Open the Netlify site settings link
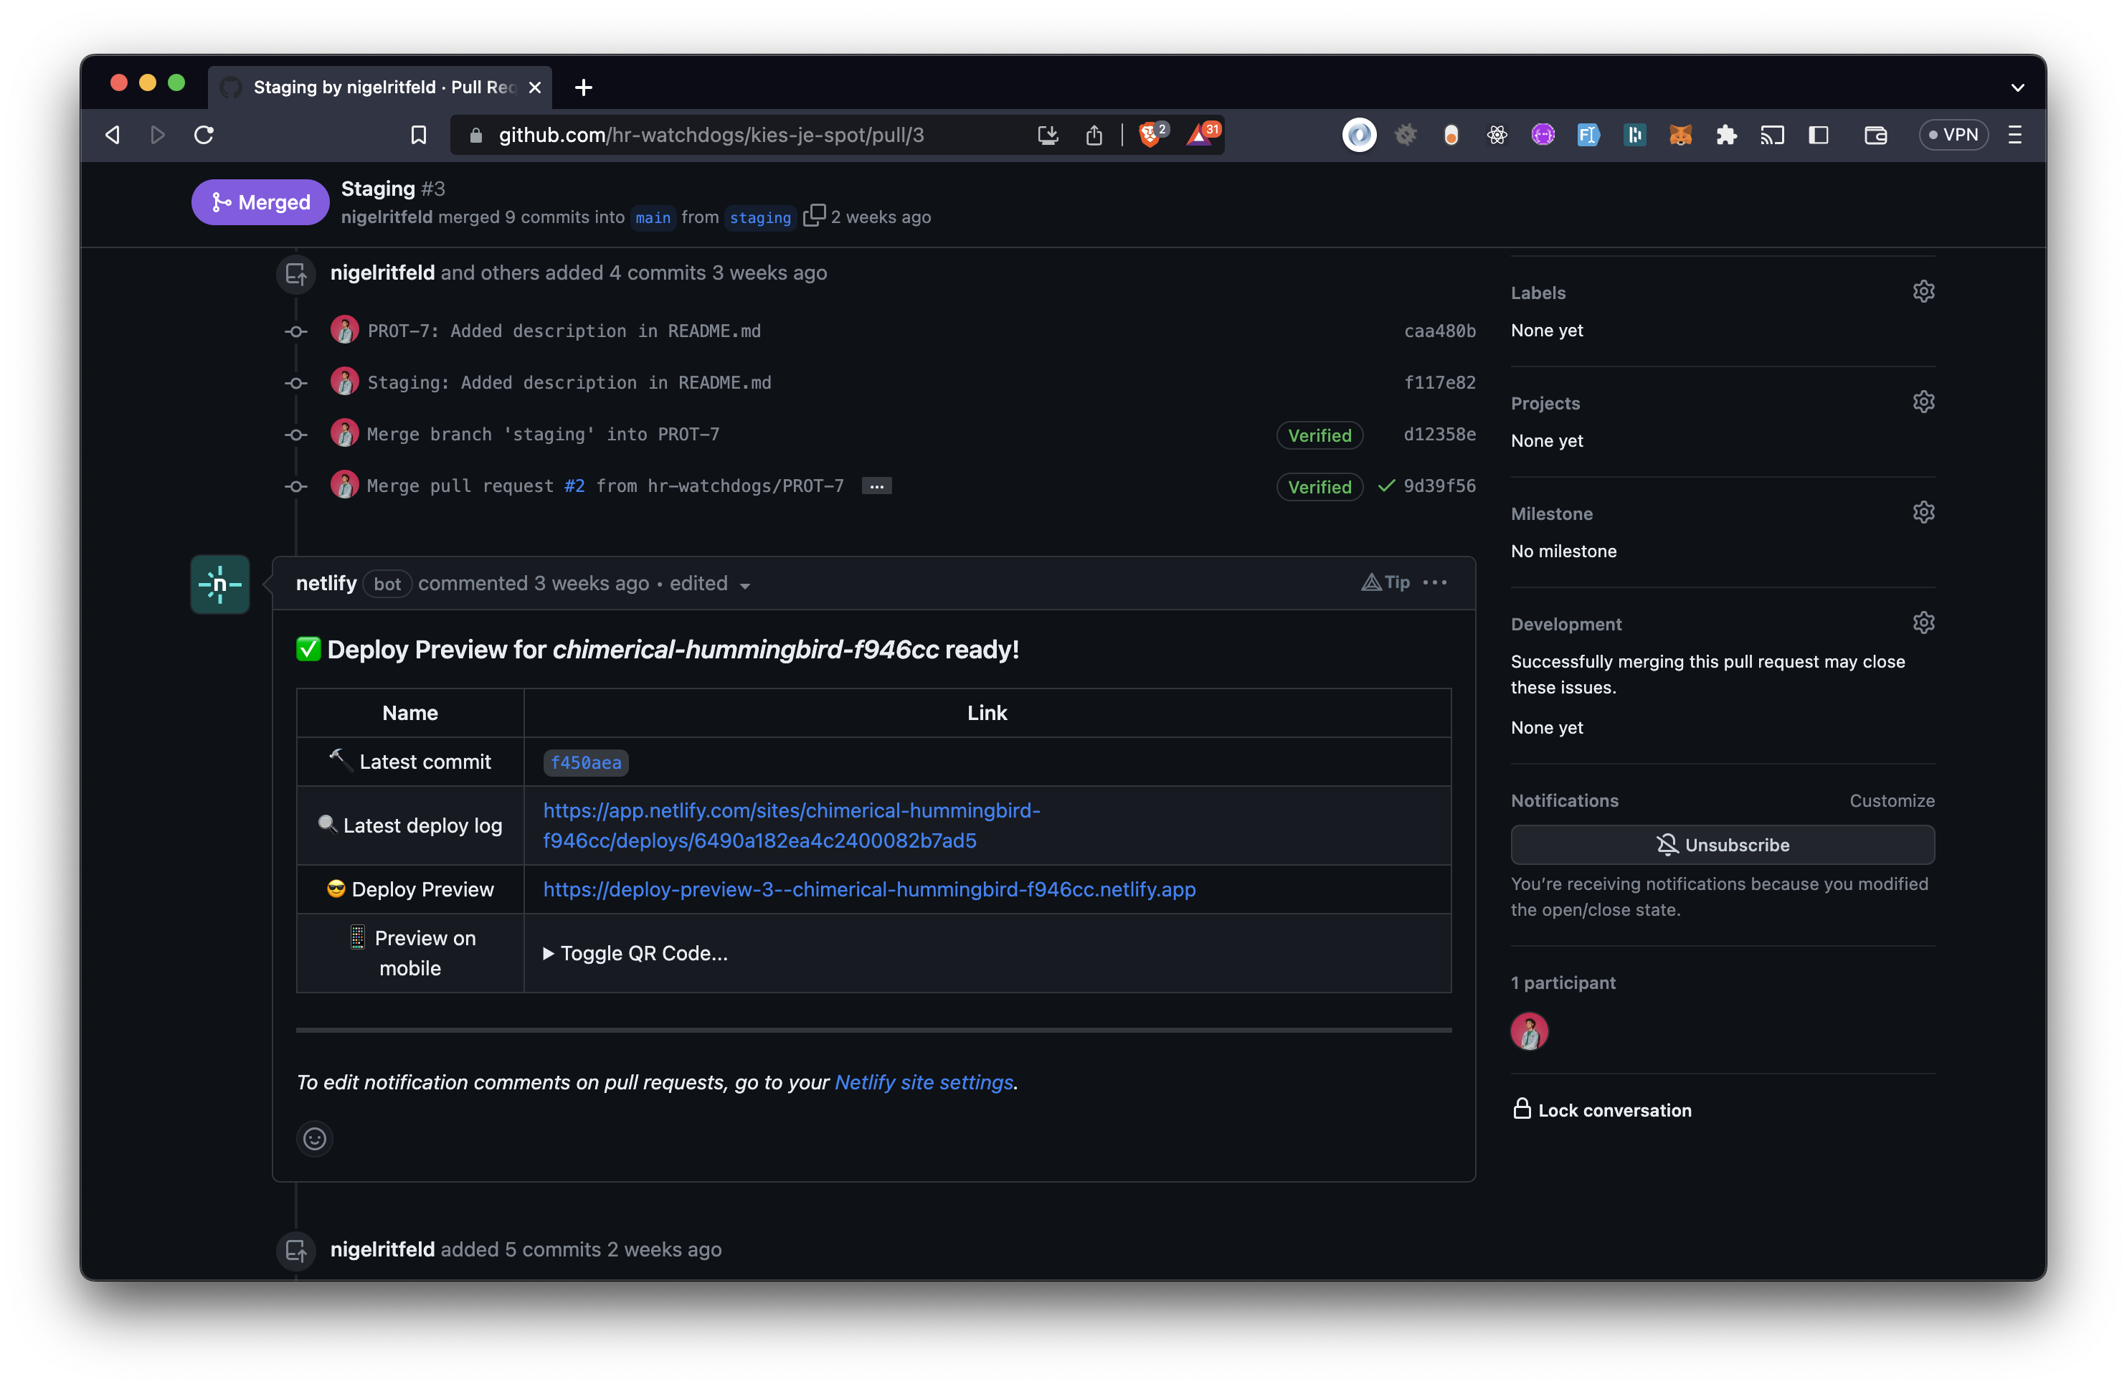 click(x=924, y=1082)
